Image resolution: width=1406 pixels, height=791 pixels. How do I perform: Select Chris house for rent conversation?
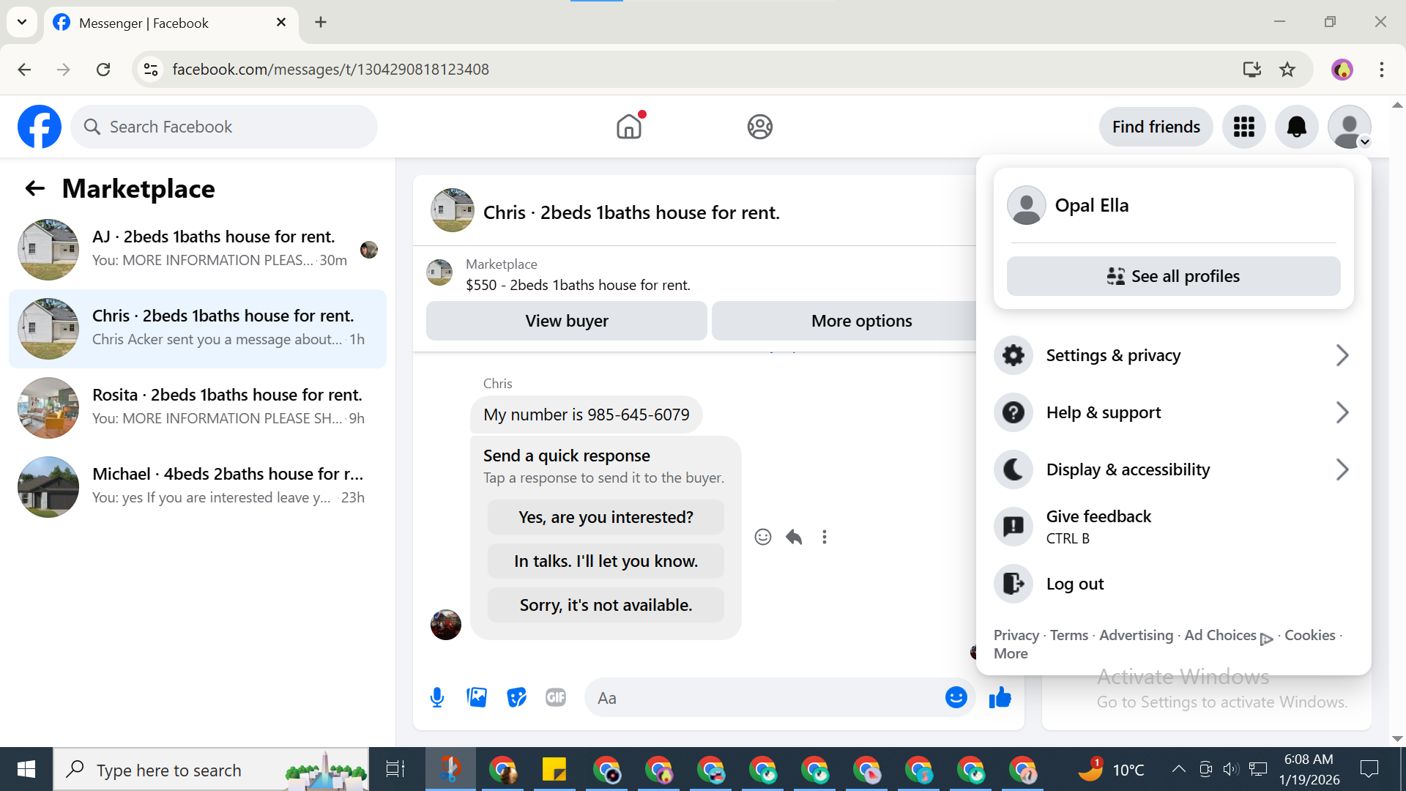pos(198,328)
